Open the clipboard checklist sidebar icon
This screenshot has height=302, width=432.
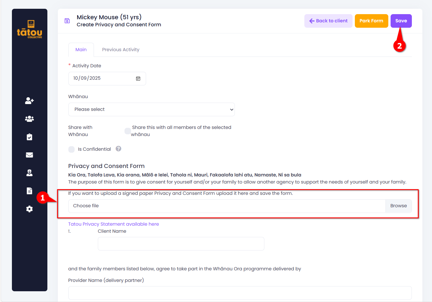pos(29,137)
